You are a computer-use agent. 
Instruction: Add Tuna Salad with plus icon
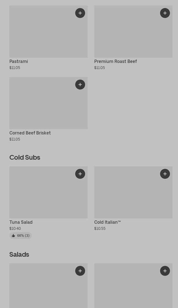[80, 174]
